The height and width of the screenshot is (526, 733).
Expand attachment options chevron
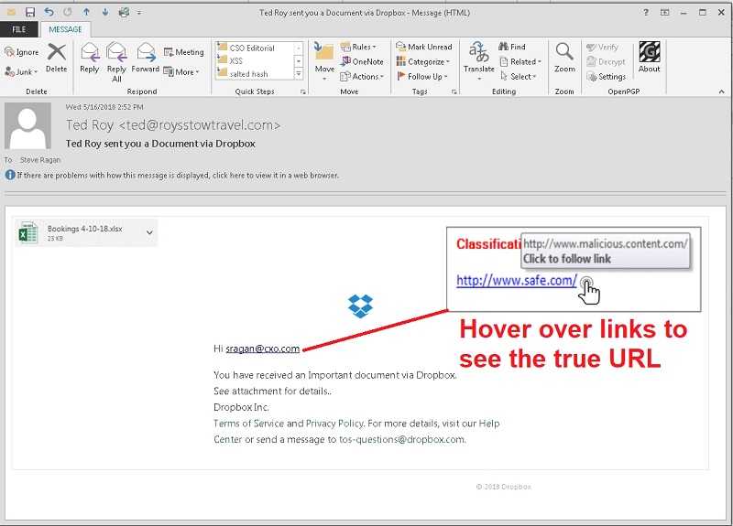pos(149,232)
